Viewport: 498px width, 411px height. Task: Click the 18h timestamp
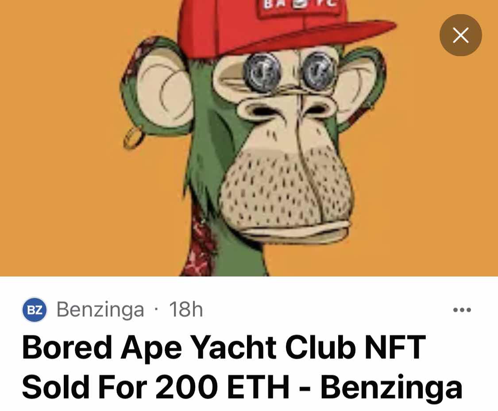point(186,309)
